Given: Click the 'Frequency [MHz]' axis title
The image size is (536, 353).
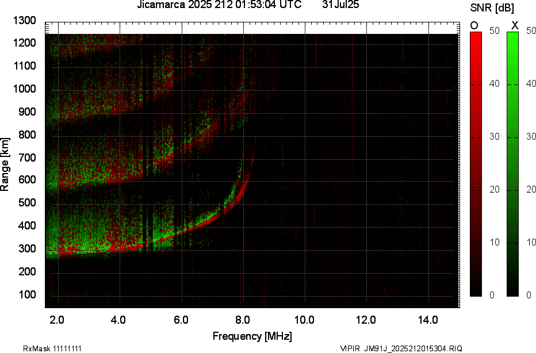Looking at the screenshot, I should pos(252,336).
